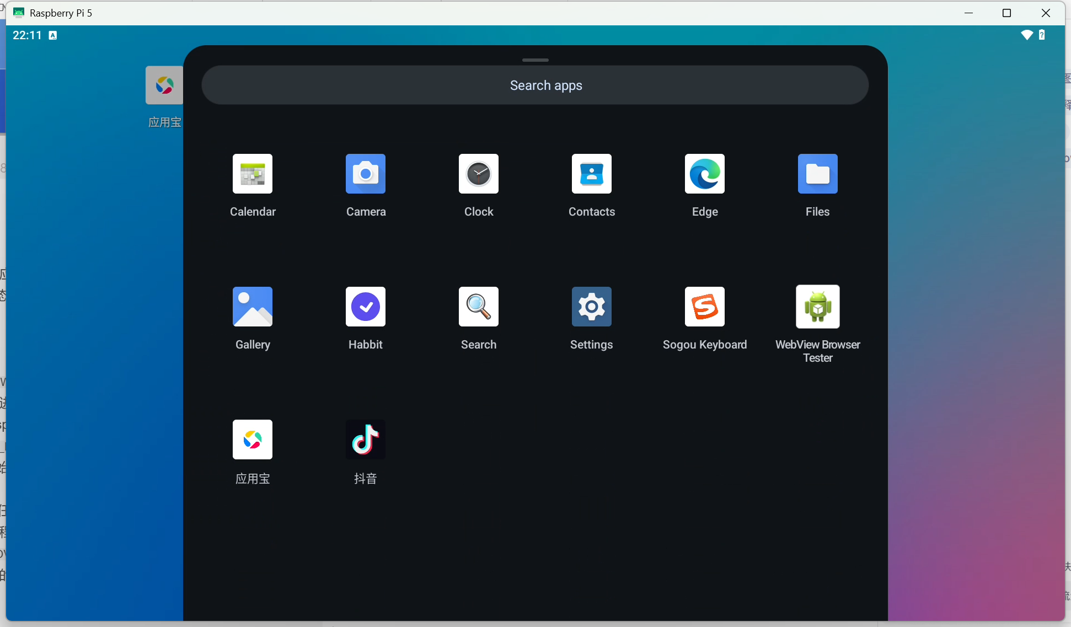The image size is (1071, 627).
Task: Launch the Camera app
Action: [x=366, y=174]
